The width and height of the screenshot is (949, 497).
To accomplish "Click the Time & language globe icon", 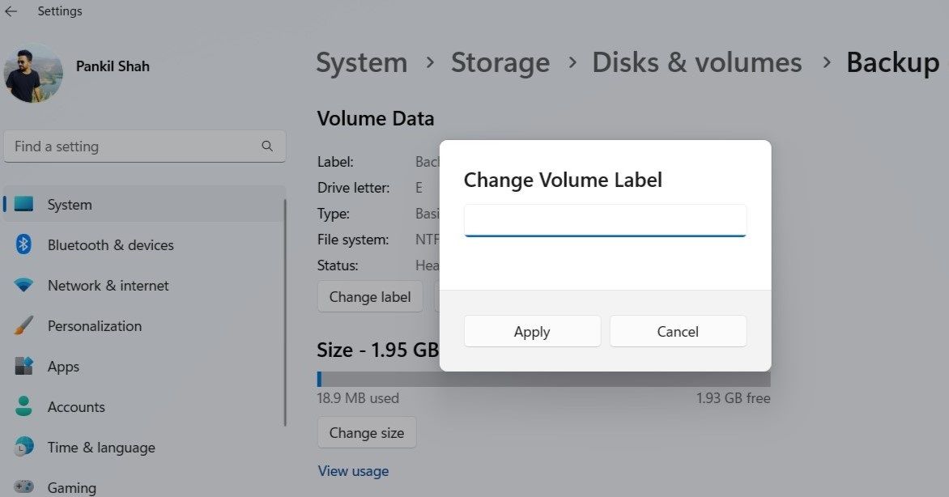I will 23,447.
